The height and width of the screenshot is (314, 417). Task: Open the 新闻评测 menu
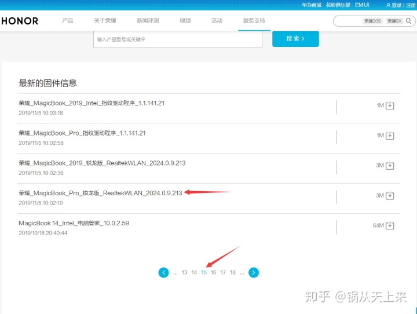point(148,20)
